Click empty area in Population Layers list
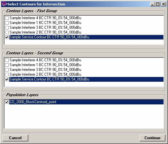Image resolution: width=168 pixels, height=144 pixels. pos(84,116)
